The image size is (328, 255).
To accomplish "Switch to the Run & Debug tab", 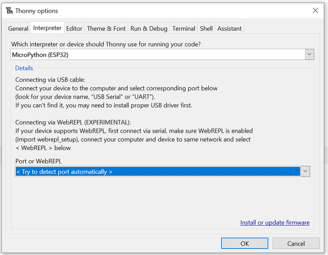I will click(x=149, y=28).
